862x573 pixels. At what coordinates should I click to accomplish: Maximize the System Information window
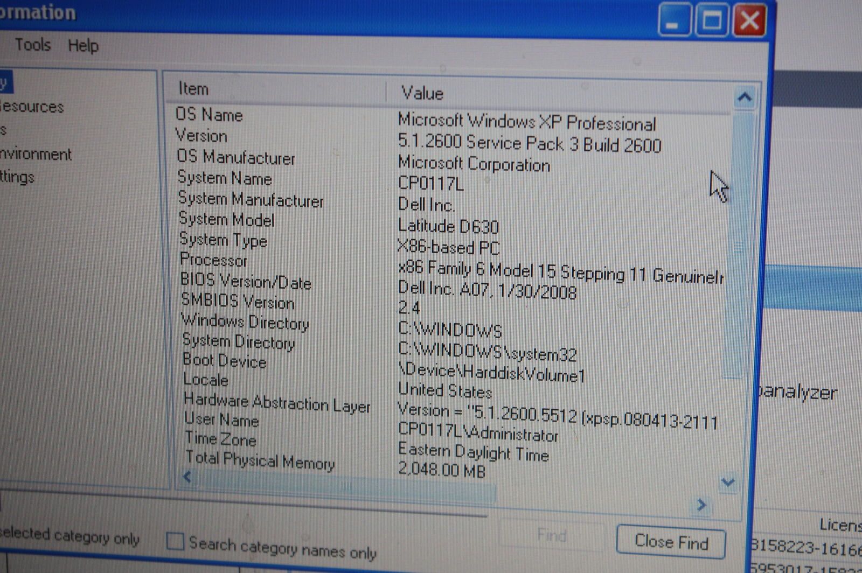coord(712,20)
